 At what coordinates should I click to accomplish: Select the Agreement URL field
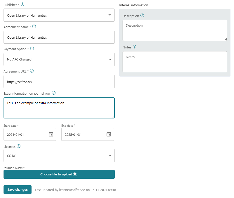[x=59, y=82]
